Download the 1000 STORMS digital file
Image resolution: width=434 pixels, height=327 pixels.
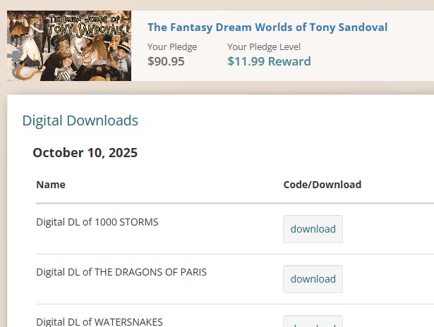point(313,229)
